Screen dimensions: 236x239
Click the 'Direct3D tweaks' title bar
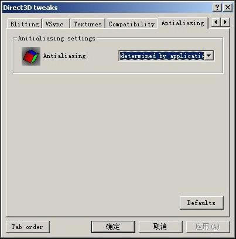(x=107, y=8)
